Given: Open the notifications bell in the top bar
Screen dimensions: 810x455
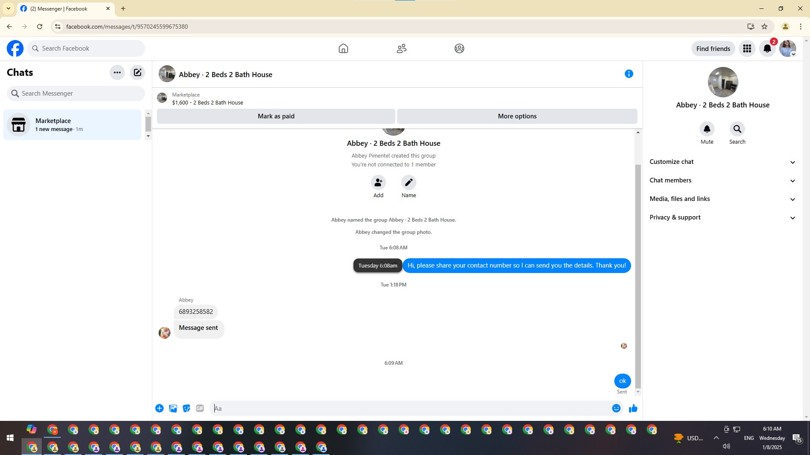Looking at the screenshot, I should 767,48.
